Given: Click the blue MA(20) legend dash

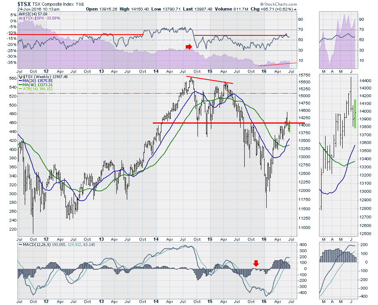Looking at the screenshot, I should coord(20,81).
